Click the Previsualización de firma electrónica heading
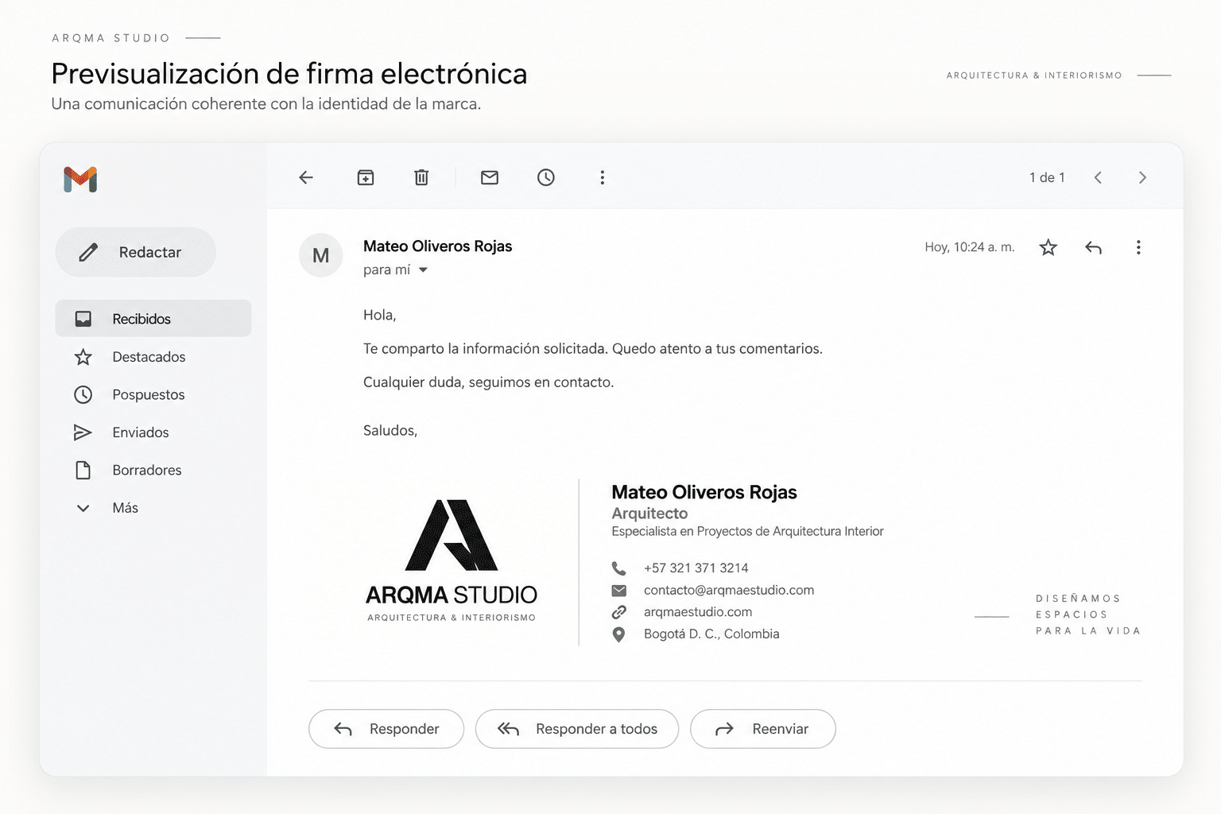This screenshot has width=1221, height=814. [x=289, y=74]
